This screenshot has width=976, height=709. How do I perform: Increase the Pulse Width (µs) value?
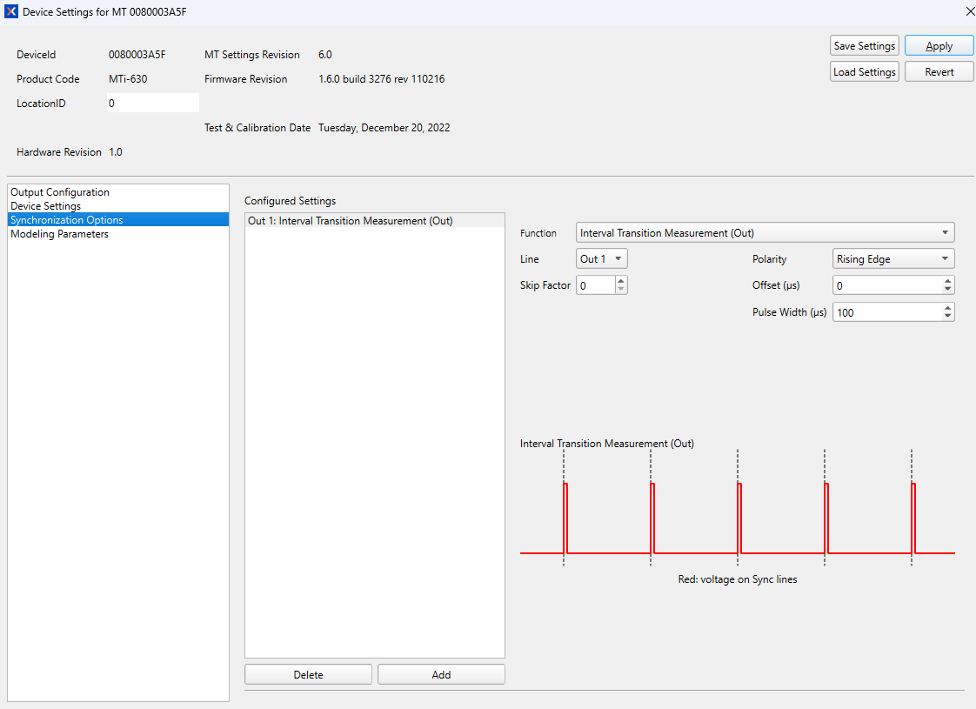pyautogui.click(x=947, y=308)
